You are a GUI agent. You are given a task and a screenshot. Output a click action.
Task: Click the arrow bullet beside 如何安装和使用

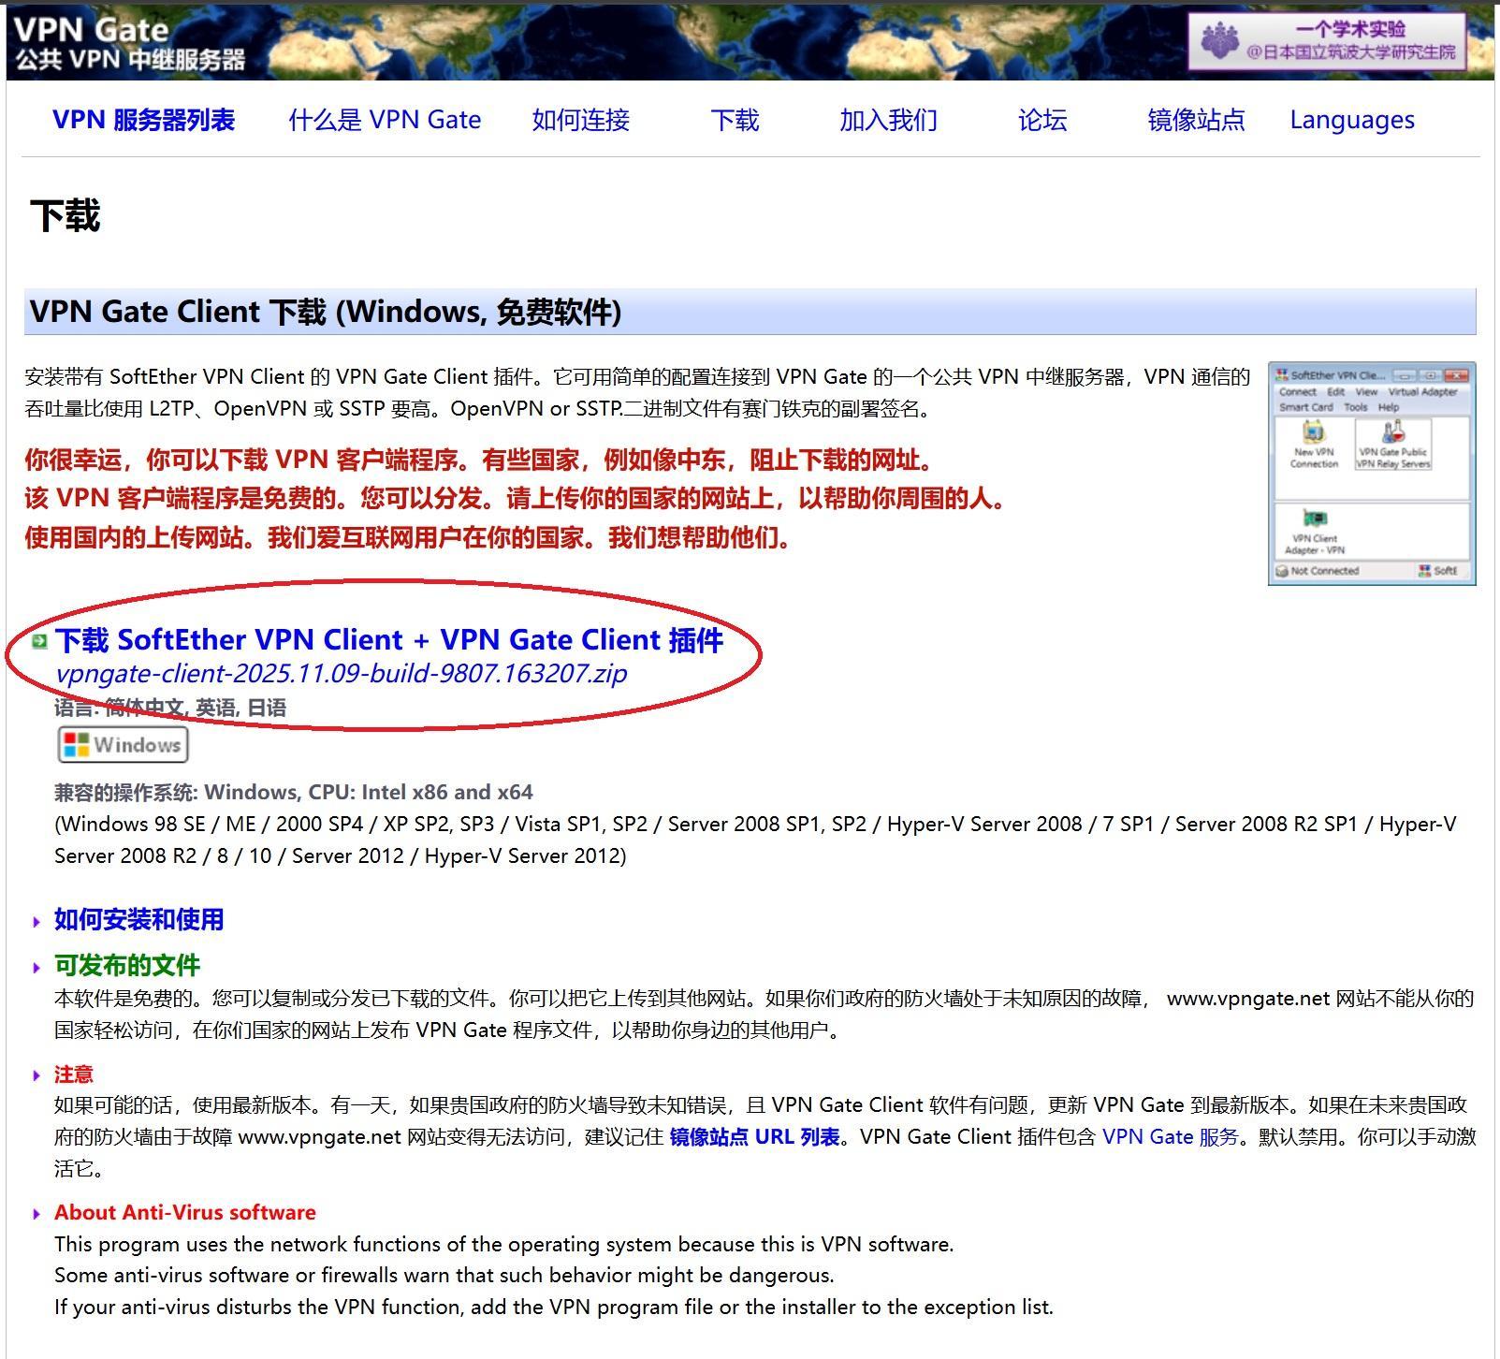[x=36, y=922]
